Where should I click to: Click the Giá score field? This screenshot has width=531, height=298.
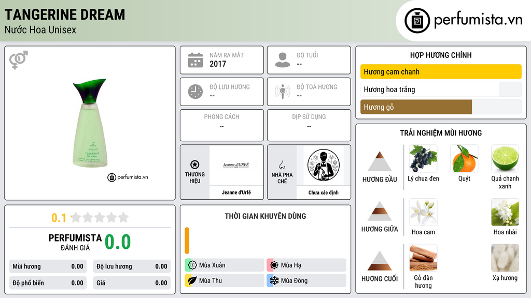pos(132,283)
